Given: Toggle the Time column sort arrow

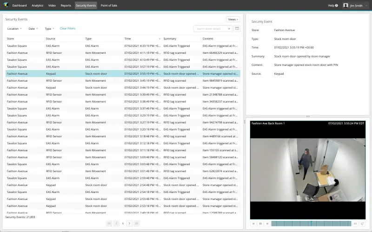Looking at the screenshot, I should 159,39.
